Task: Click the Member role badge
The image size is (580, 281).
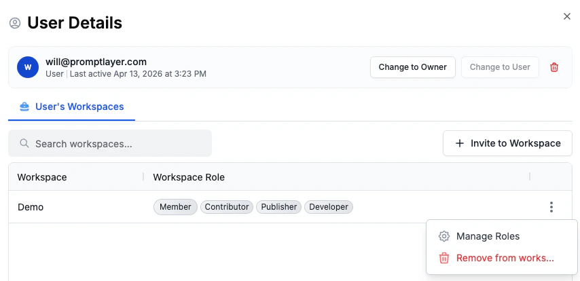Action: pos(175,207)
